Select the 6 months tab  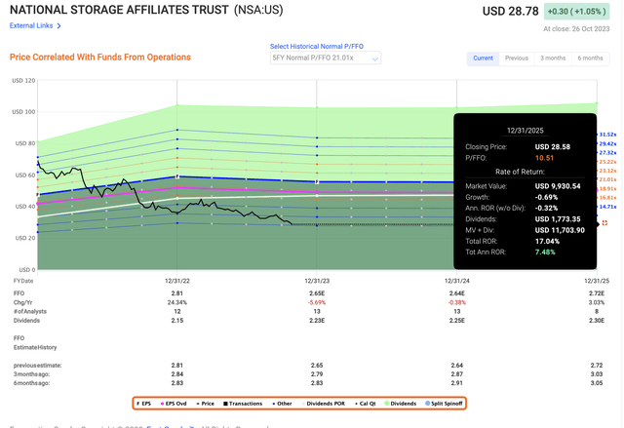pyautogui.click(x=590, y=58)
